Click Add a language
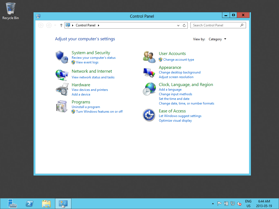The image size is (279, 209). [x=170, y=90]
